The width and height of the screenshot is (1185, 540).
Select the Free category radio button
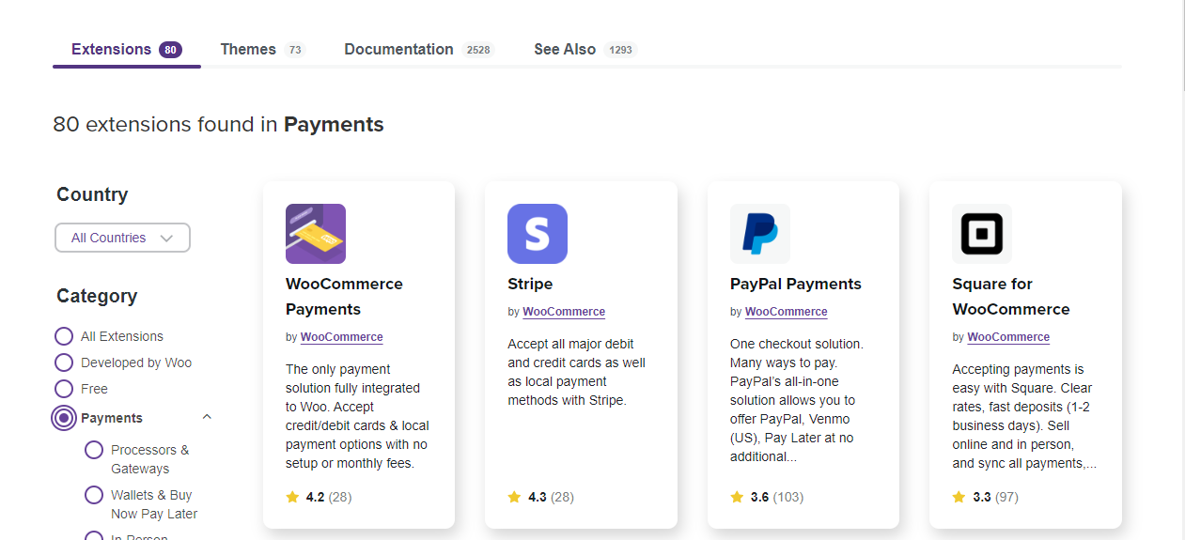[64, 389]
